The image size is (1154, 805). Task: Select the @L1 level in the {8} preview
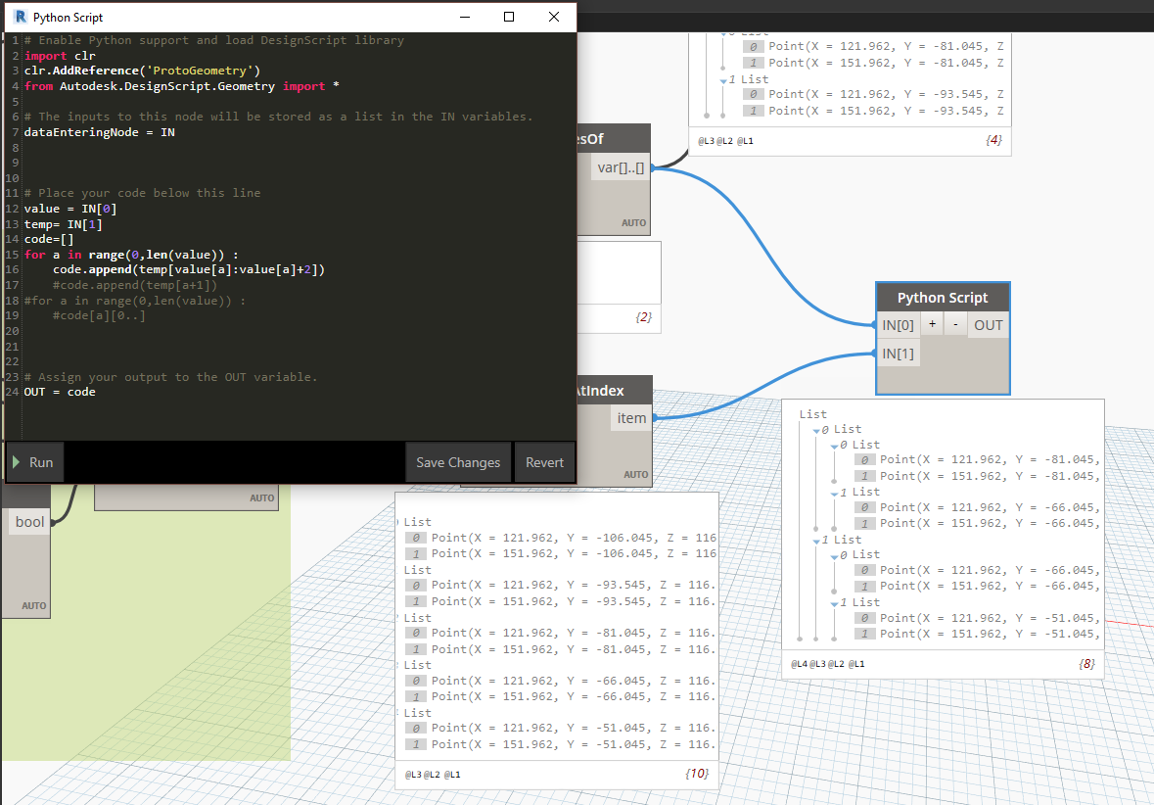855,664
